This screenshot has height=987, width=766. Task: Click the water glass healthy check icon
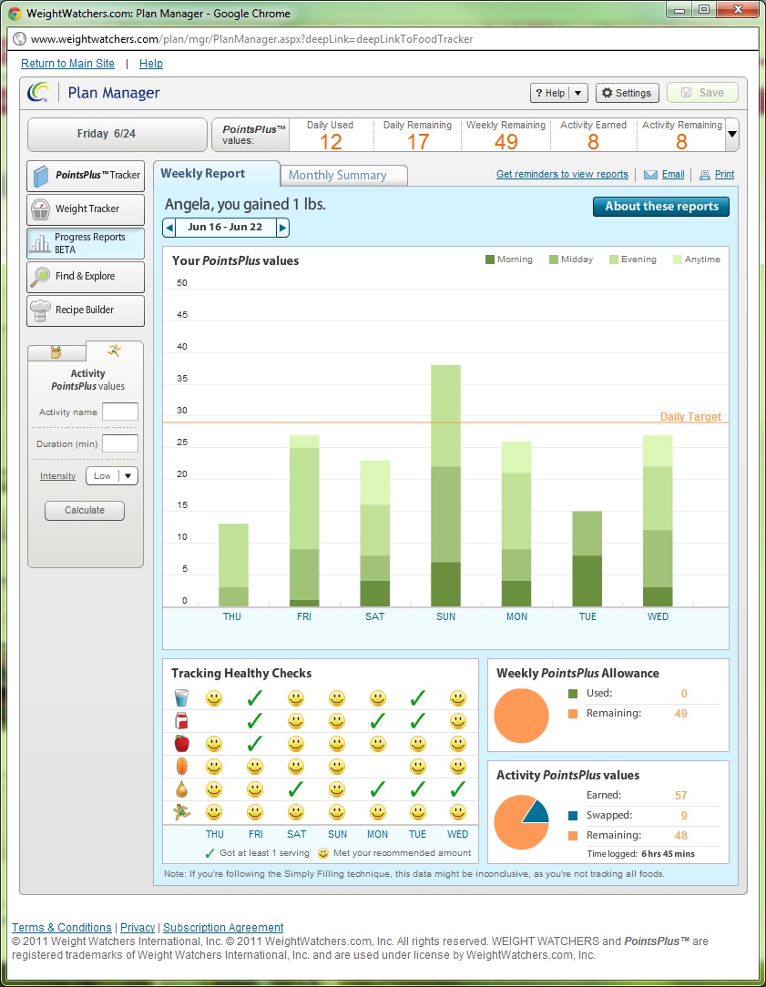point(181,698)
